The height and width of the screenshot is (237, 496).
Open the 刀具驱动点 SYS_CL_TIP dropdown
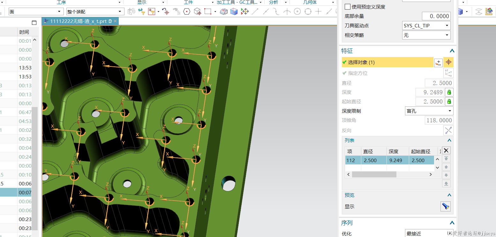click(x=426, y=26)
